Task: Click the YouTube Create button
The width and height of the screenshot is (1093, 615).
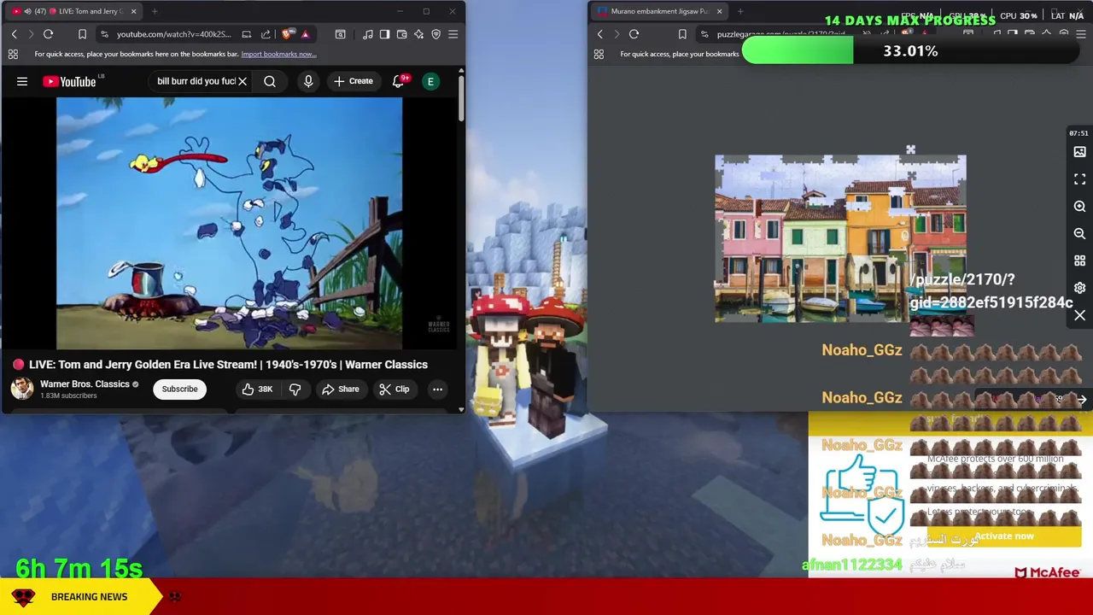Action: click(353, 81)
